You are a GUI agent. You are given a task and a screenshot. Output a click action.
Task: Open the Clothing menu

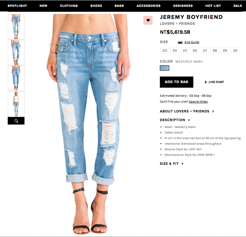pyautogui.click(x=69, y=6)
